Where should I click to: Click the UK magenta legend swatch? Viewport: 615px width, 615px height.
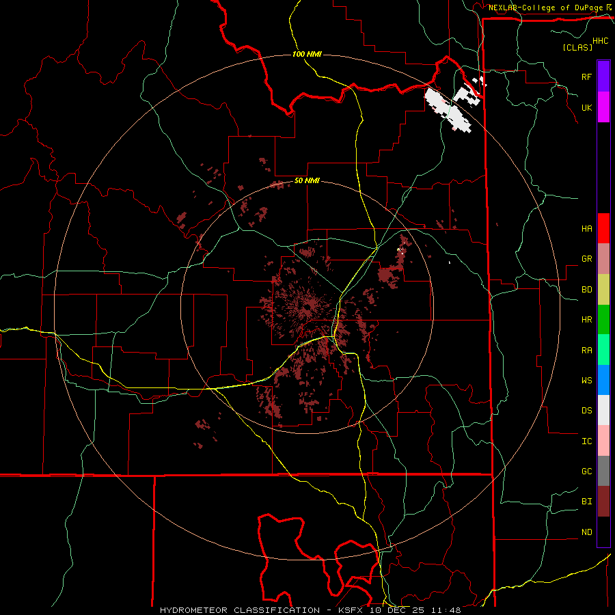(x=603, y=107)
